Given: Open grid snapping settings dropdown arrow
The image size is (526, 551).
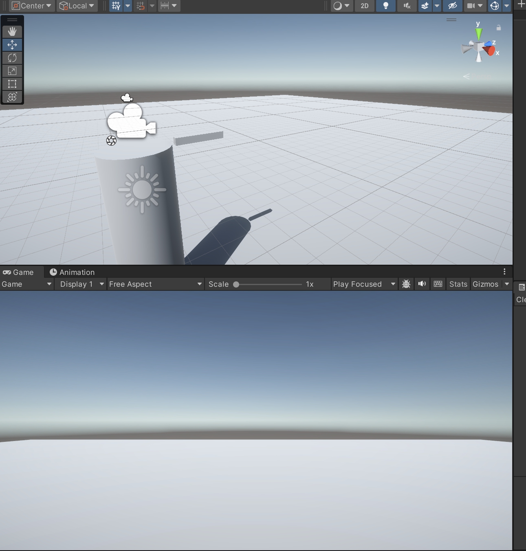Looking at the screenshot, I should [x=152, y=6].
